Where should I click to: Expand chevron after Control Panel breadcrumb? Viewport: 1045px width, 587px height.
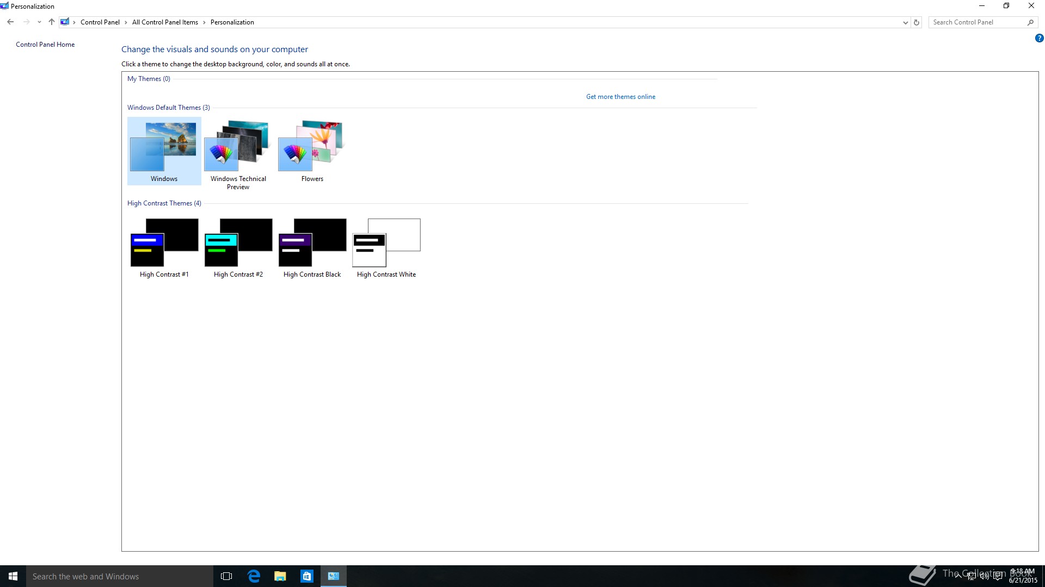coord(126,22)
